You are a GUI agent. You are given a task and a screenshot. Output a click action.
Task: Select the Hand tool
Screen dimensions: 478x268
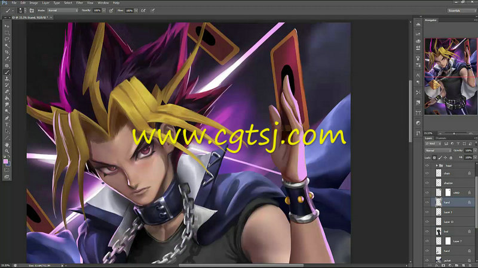click(7, 145)
